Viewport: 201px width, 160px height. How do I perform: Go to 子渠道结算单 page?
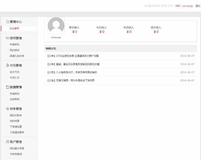coord(17,132)
